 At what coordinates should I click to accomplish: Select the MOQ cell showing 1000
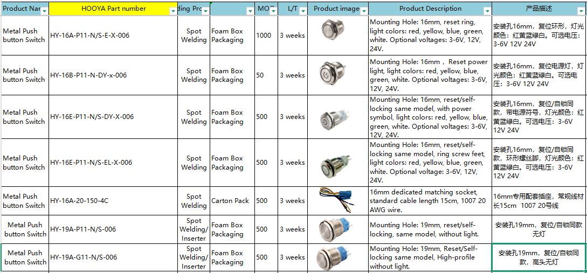click(x=266, y=36)
